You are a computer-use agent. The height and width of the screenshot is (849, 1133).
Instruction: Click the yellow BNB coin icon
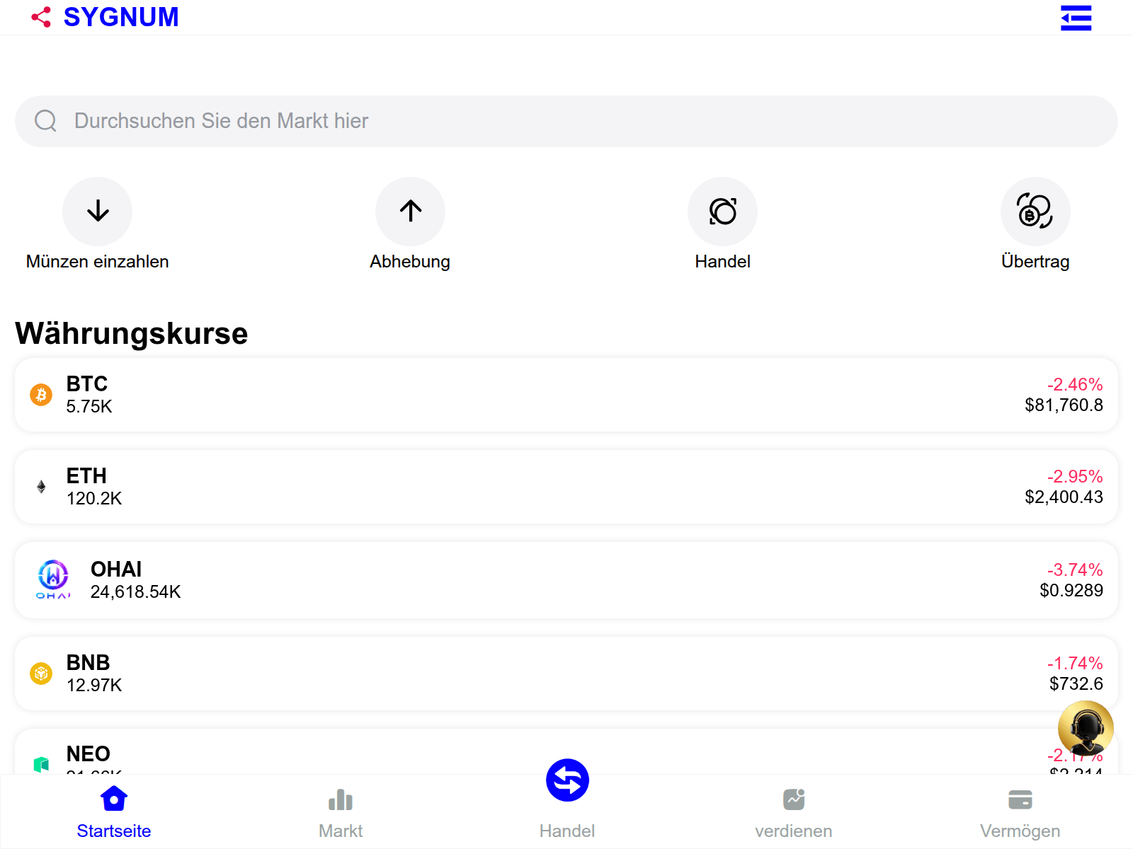click(41, 674)
